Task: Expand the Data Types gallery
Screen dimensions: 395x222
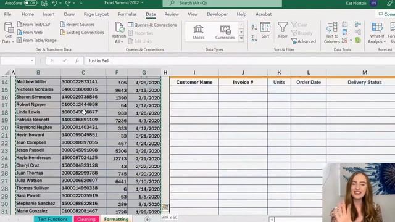Action: click(x=241, y=38)
